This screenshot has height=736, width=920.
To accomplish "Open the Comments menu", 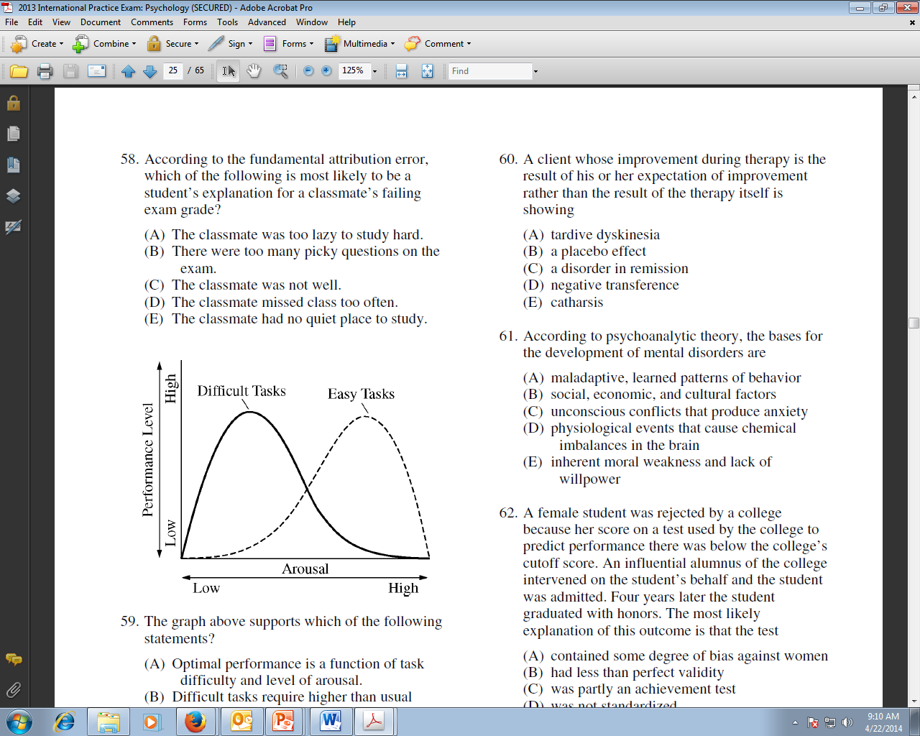I will pyautogui.click(x=152, y=22).
